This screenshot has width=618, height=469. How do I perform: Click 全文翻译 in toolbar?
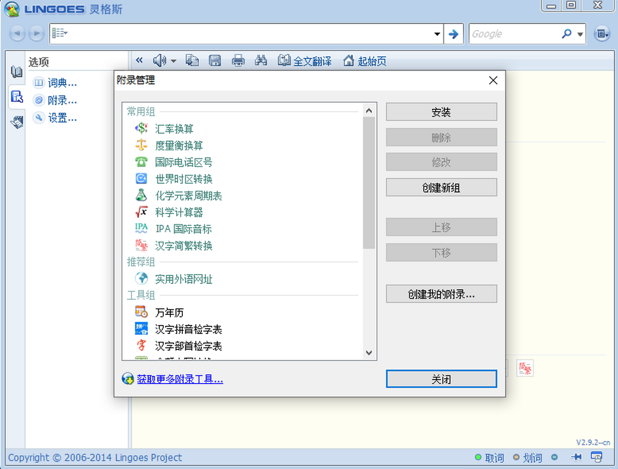(305, 61)
